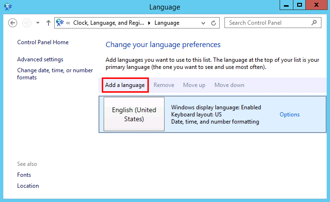
Task: Click the Back navigation arrow
Action: click(x=13, y=23)
